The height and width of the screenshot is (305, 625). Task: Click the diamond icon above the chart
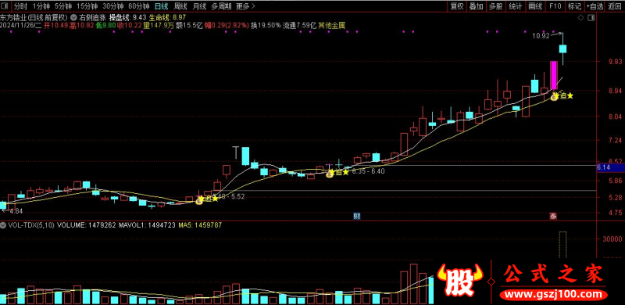click(x=580, y=18)
